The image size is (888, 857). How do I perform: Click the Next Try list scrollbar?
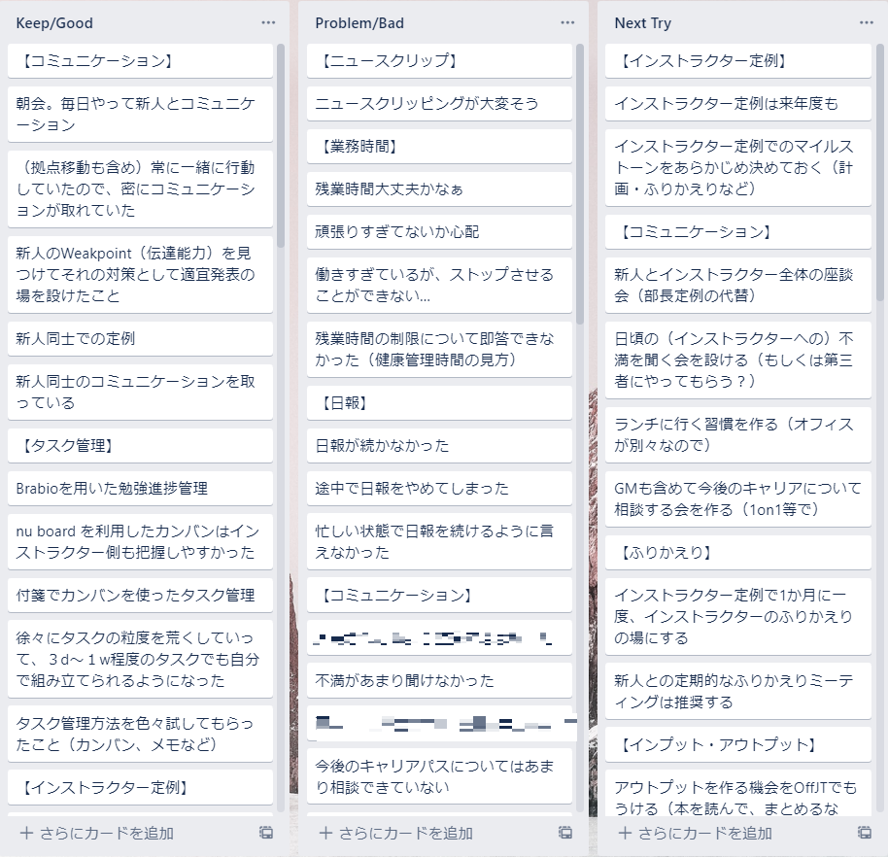point(880,173)
